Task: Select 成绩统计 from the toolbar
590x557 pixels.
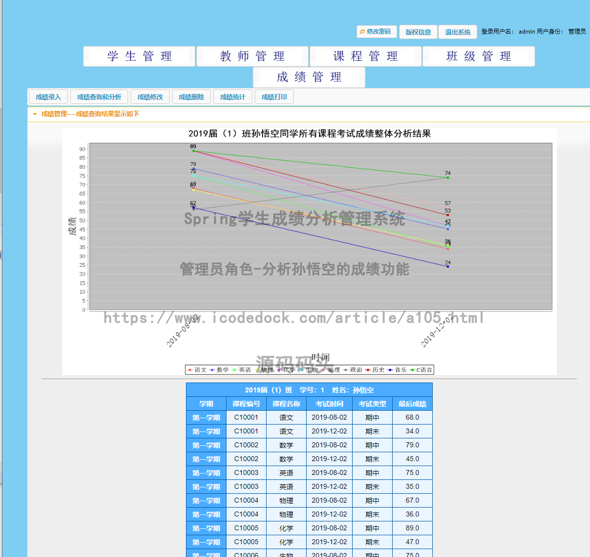Action: [x=232, y=96]
